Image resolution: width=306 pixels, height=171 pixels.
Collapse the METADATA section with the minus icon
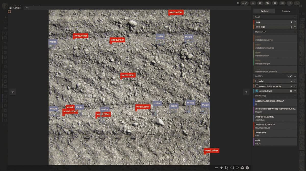pyautogui.click(x=295, y=32)
